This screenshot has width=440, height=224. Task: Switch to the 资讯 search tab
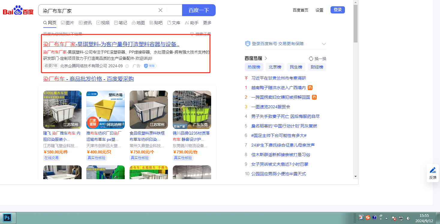(85, 23)
